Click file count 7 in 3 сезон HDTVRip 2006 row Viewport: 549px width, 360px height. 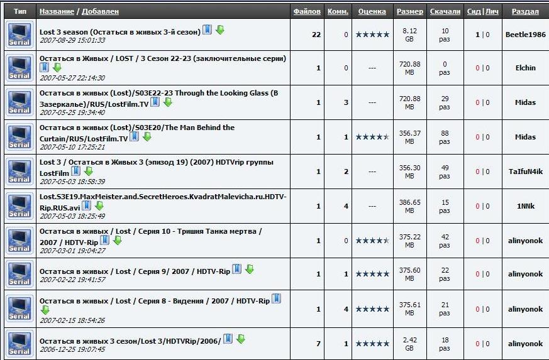click(318, 344)
